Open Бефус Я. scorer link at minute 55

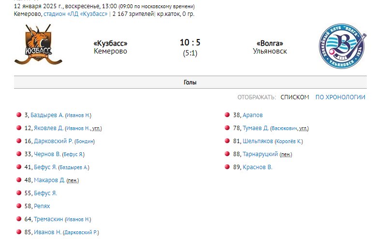click(45, 193)
